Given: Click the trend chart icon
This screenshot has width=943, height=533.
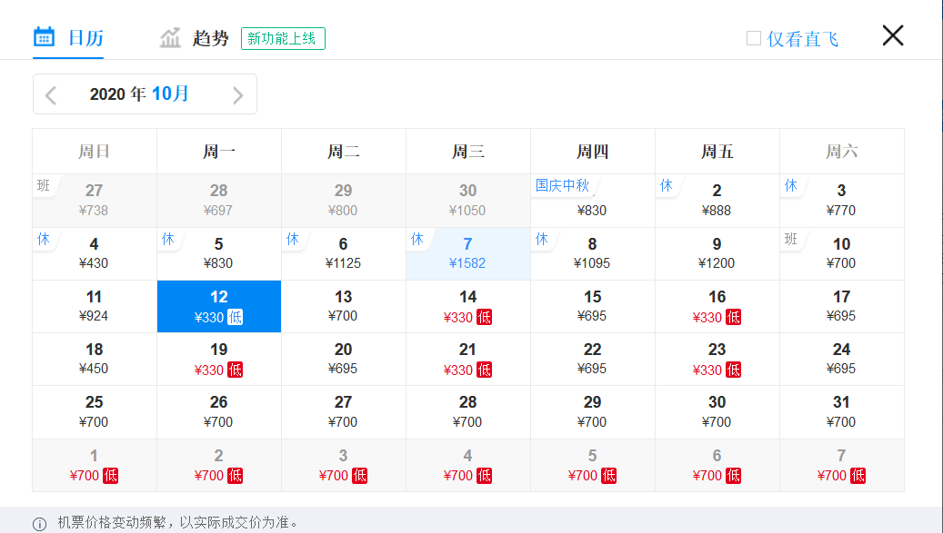Looking at the screenshot, I should pyautogui.click(x=170, y=38).
